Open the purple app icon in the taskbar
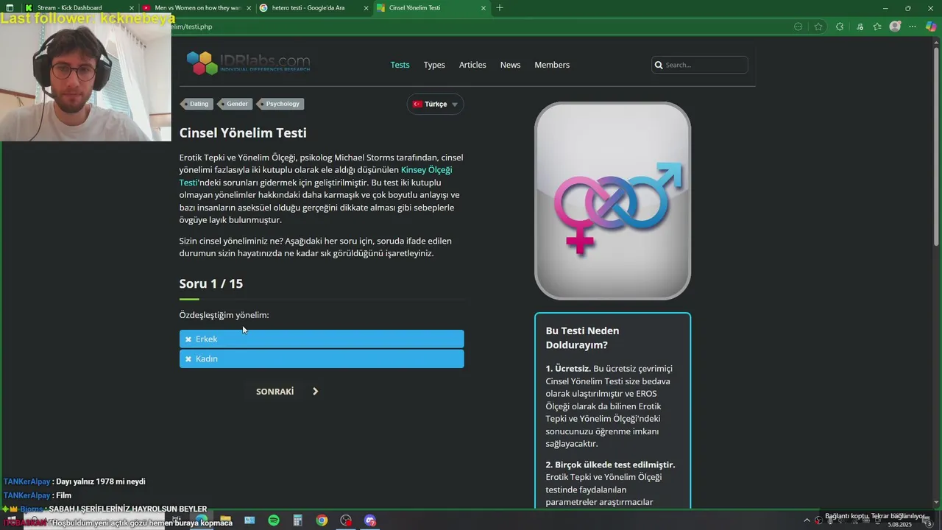942x530 pixels. [370, 520]
